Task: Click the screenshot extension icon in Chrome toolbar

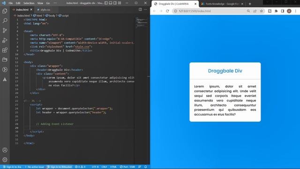Action: (270, 11)
